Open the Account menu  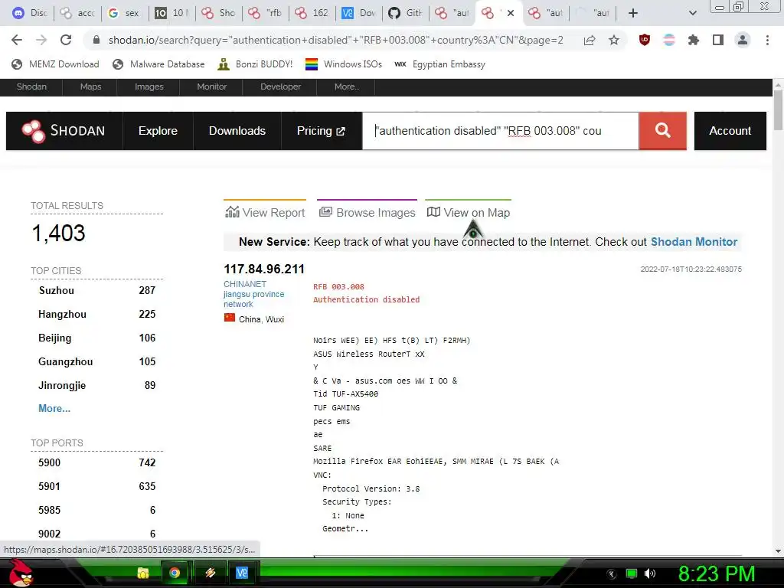[x=730, y=131]
